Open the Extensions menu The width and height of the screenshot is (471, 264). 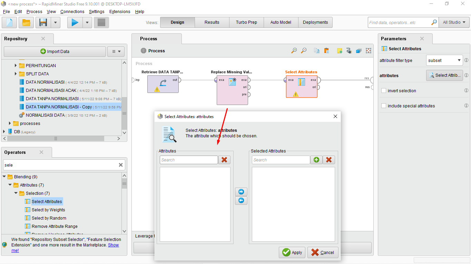(x=120, y=11)
